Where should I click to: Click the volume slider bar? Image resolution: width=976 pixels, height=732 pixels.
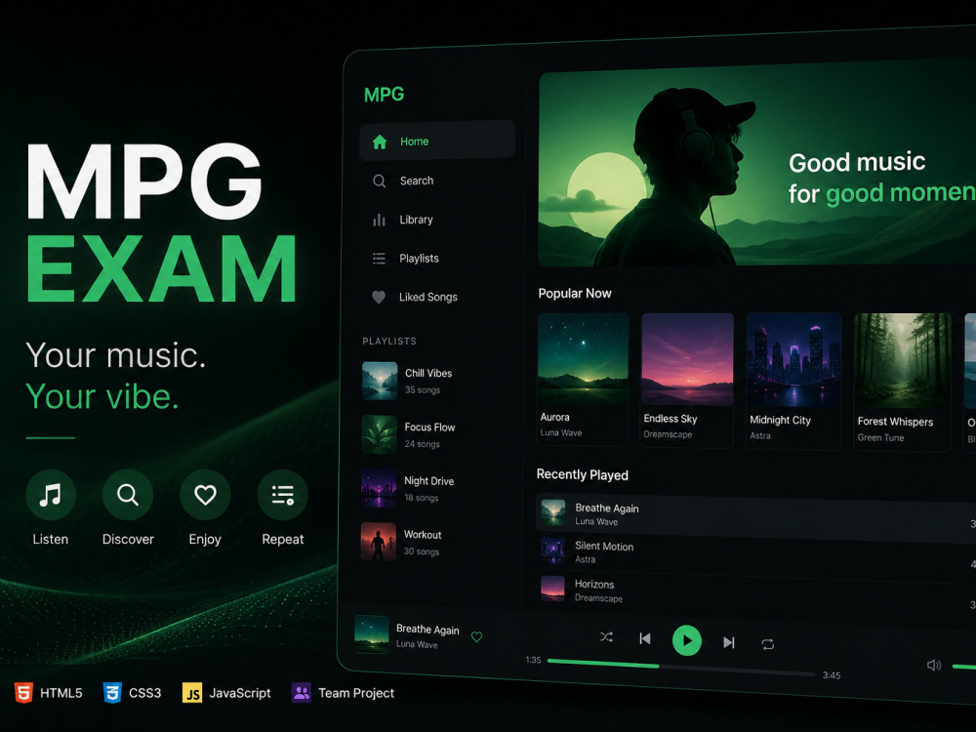pos(964,667)
